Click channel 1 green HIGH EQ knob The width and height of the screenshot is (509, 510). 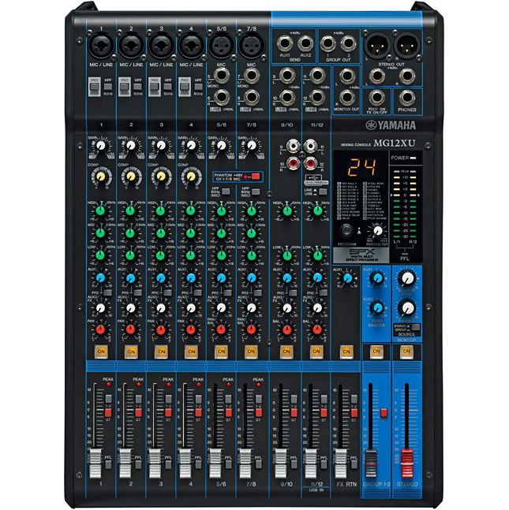101,211
